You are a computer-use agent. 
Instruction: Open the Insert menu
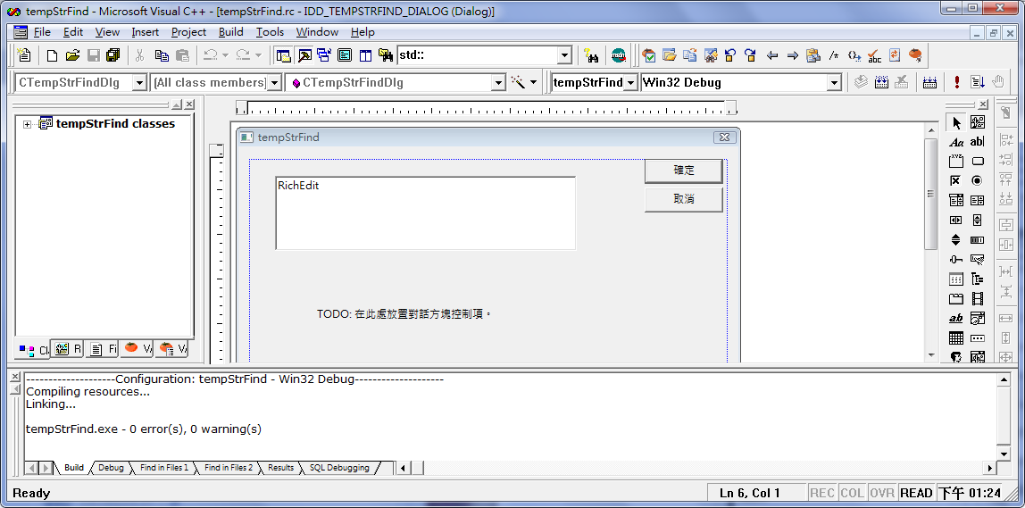click(146, 32)
